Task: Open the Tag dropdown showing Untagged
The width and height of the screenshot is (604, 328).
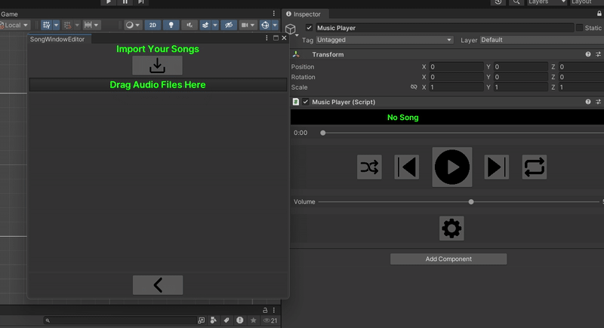Action: [x=384, y=40]
